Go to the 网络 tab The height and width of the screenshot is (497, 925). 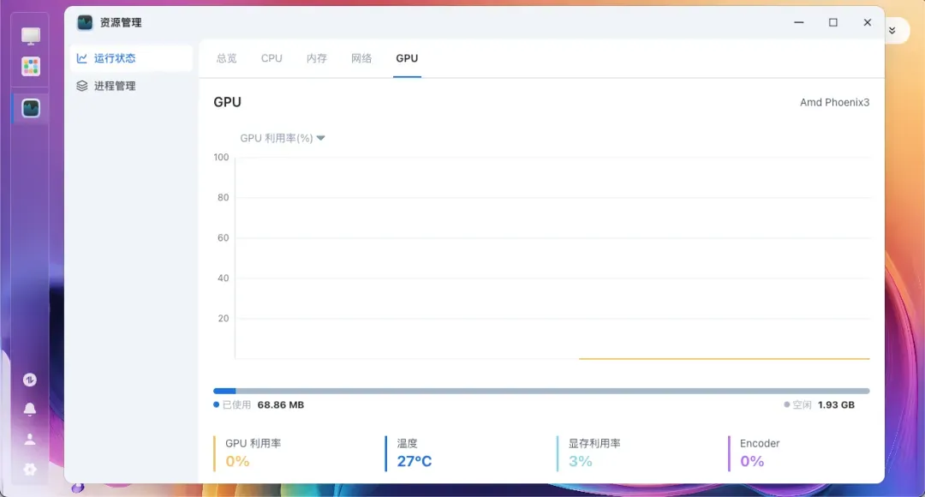coord(361,58)
